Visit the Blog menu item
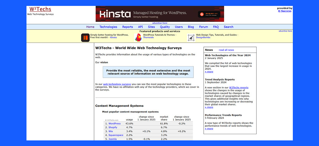Viewport: 319px width, 146px height. click(x=191, y=27)
